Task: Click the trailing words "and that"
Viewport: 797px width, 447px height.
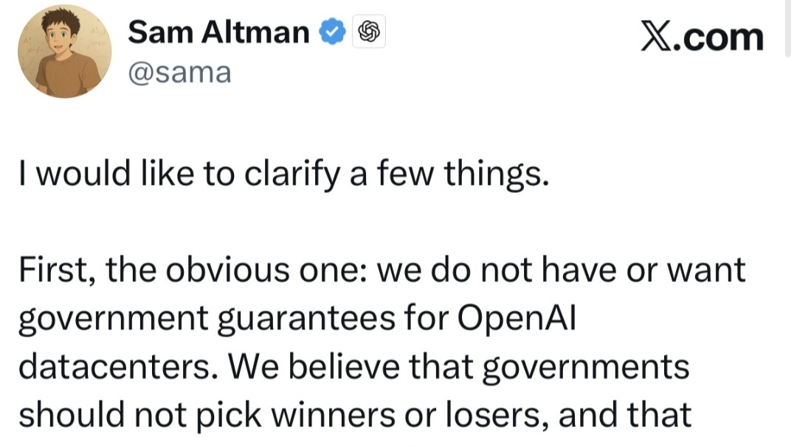Action: point(626,414)
